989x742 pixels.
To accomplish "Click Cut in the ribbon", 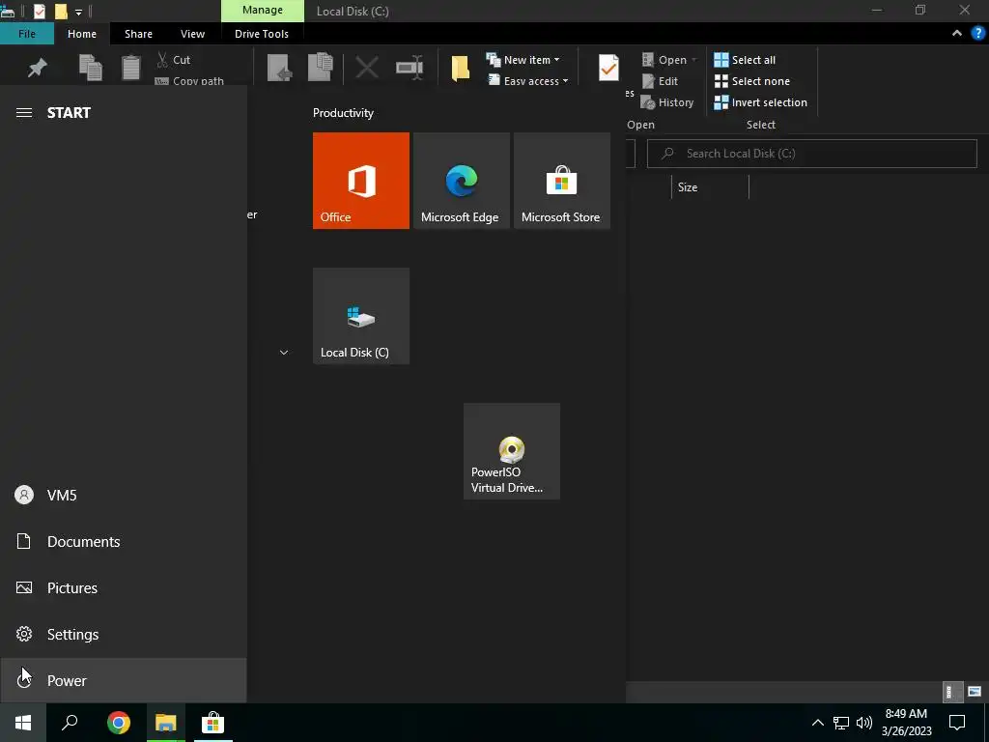I will (x=174, y=59).
